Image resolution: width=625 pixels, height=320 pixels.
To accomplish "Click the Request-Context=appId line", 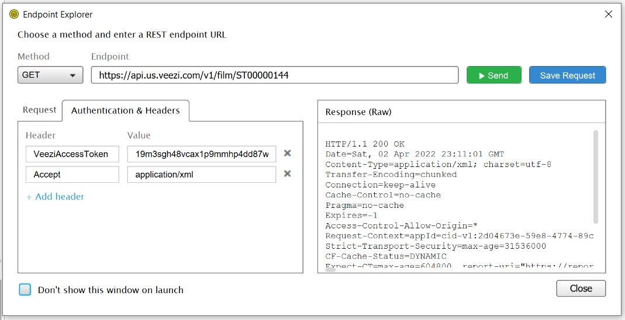I will tap(459, 236).
